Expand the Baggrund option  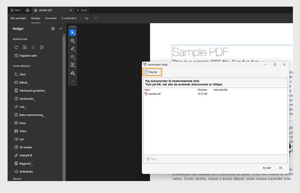[23, 164]
